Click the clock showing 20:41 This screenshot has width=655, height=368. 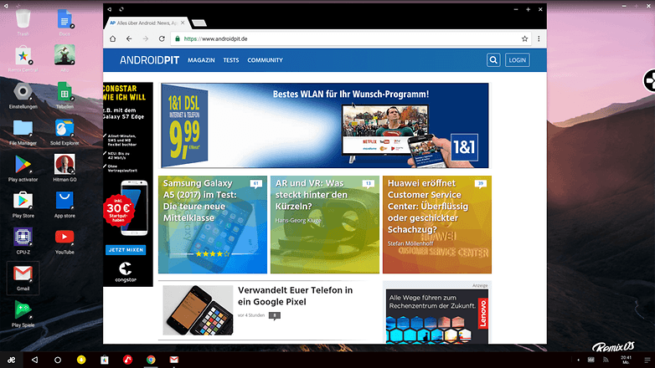click(626, 360)
